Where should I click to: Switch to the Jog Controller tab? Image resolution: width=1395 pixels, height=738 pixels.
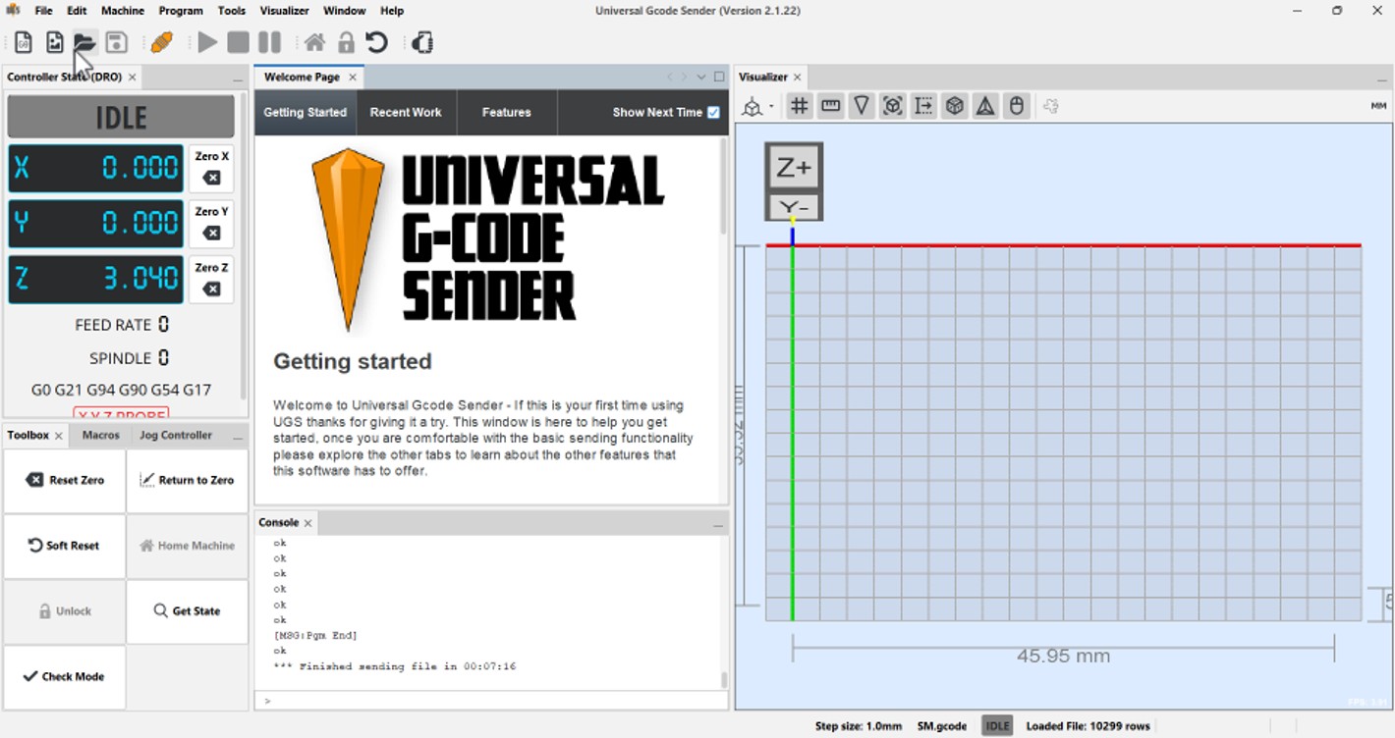coord(176,435)
